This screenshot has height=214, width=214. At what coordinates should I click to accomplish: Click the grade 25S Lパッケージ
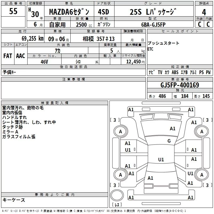153,12
